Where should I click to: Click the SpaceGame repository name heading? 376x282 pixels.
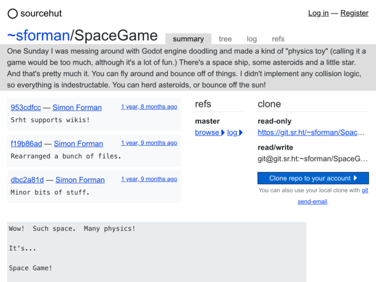116,35
